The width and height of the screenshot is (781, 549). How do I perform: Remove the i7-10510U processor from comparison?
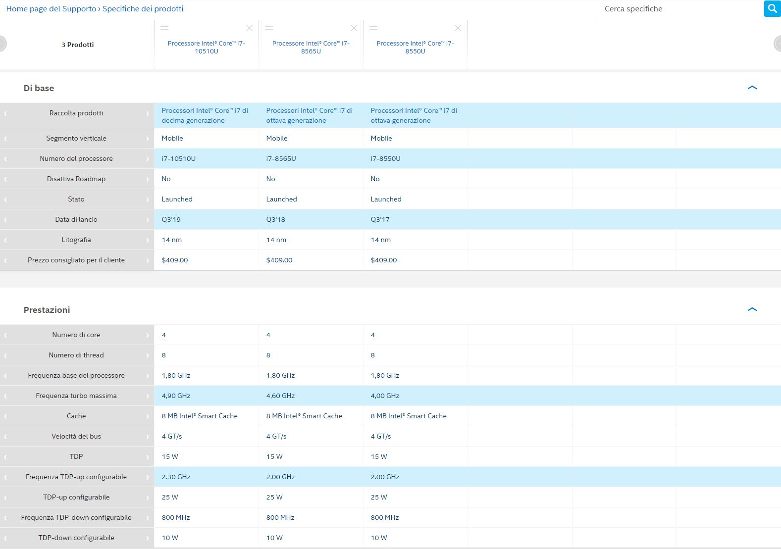point(250,28)
